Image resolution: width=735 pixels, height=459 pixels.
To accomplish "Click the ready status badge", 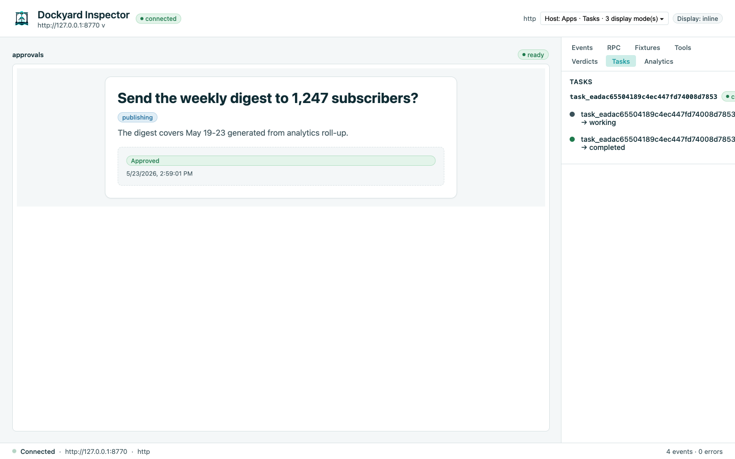I will [x=533, y=55].
